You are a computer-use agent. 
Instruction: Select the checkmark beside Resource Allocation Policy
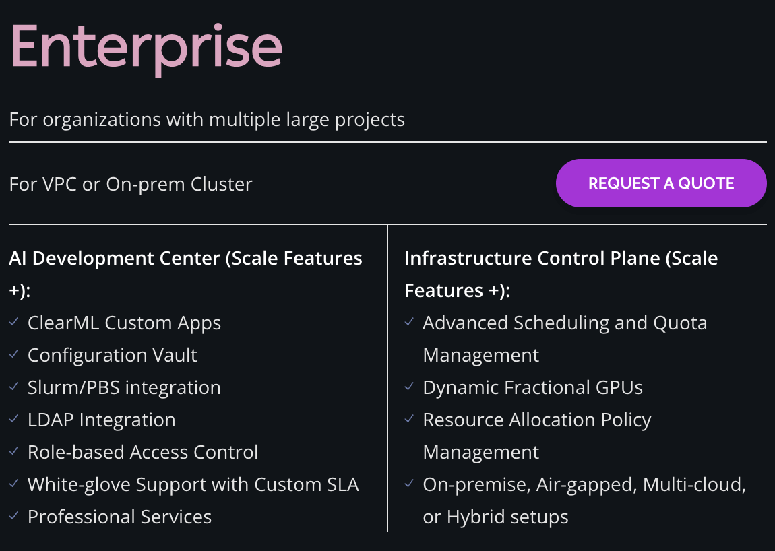pyautogui.click(x=409, y=420)
